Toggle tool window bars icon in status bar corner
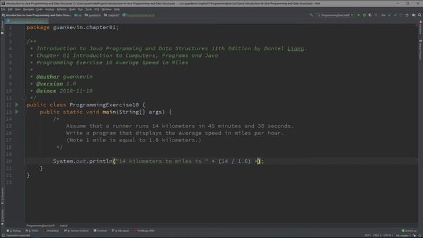 [3, 235]
